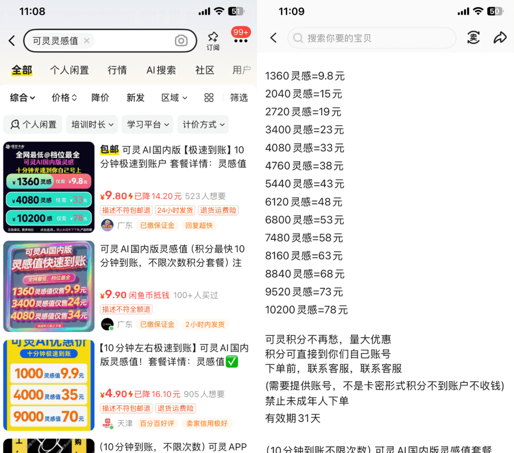
Task: Expand the 综合 sort dropdown
Action: pos(23,98)
